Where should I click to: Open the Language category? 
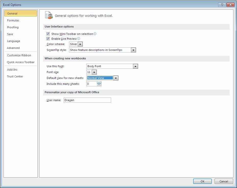(x=21, y=41)
